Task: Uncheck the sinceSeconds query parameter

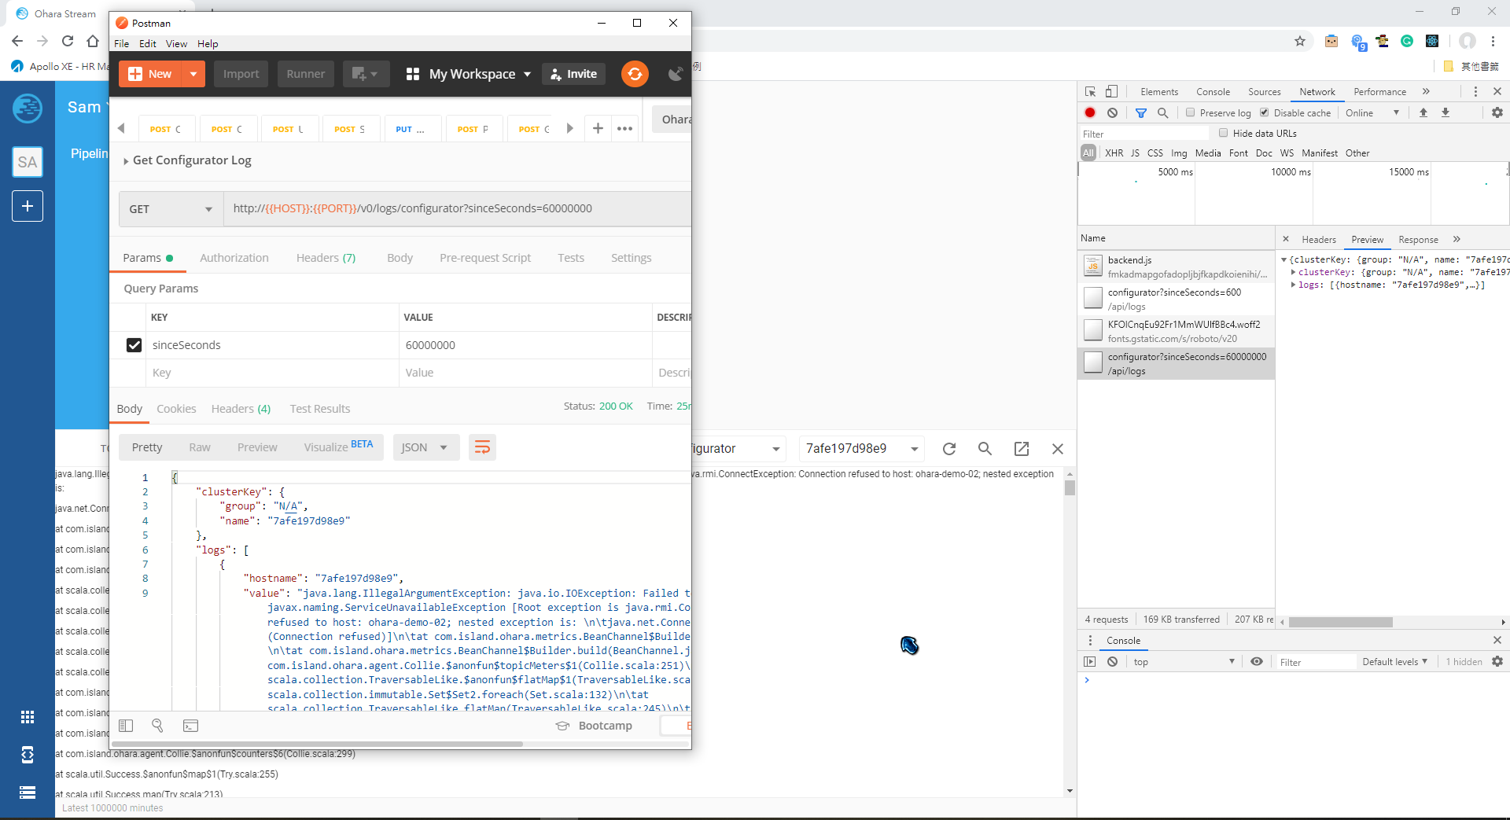Action: click(x=134, y=345)
